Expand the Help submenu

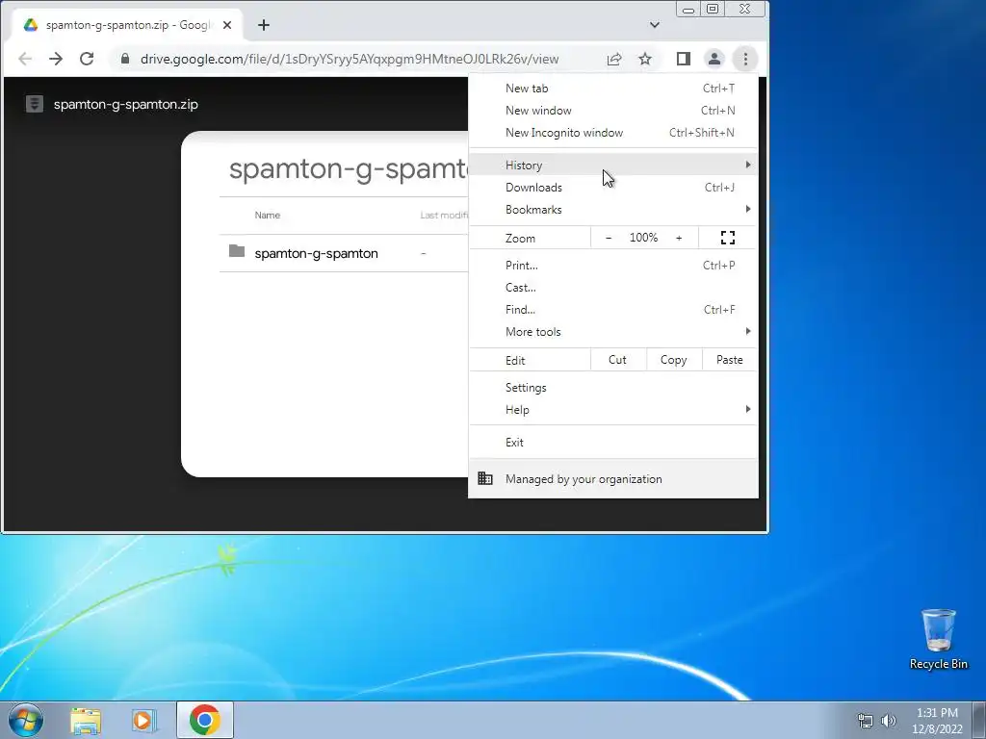click(x=613, y=410)
